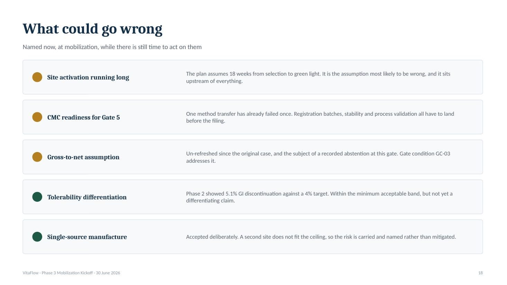The width and height of the screenshot is (507, 285).
Task: Click the text about 5.1% GI discontinuation
Action: pyautogui.click(x=319, y=197)
